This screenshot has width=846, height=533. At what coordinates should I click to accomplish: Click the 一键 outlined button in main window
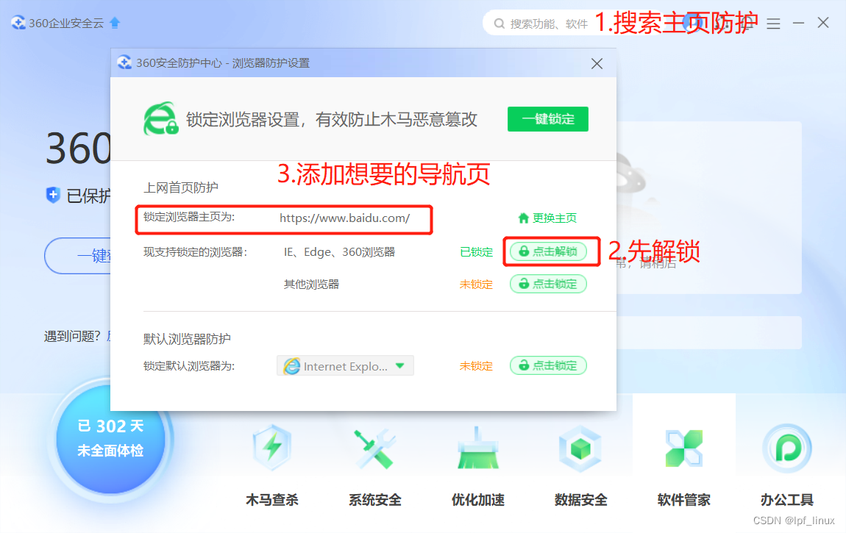(78, 255)
